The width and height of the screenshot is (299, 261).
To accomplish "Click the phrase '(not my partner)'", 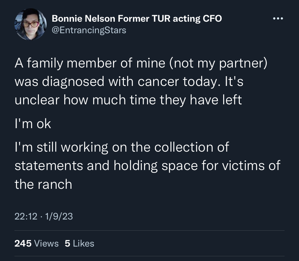I will 218,63.
